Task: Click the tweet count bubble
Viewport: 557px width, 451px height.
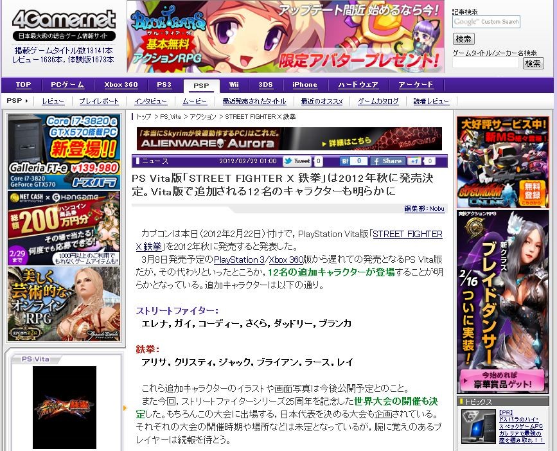Action: (319, 161)
